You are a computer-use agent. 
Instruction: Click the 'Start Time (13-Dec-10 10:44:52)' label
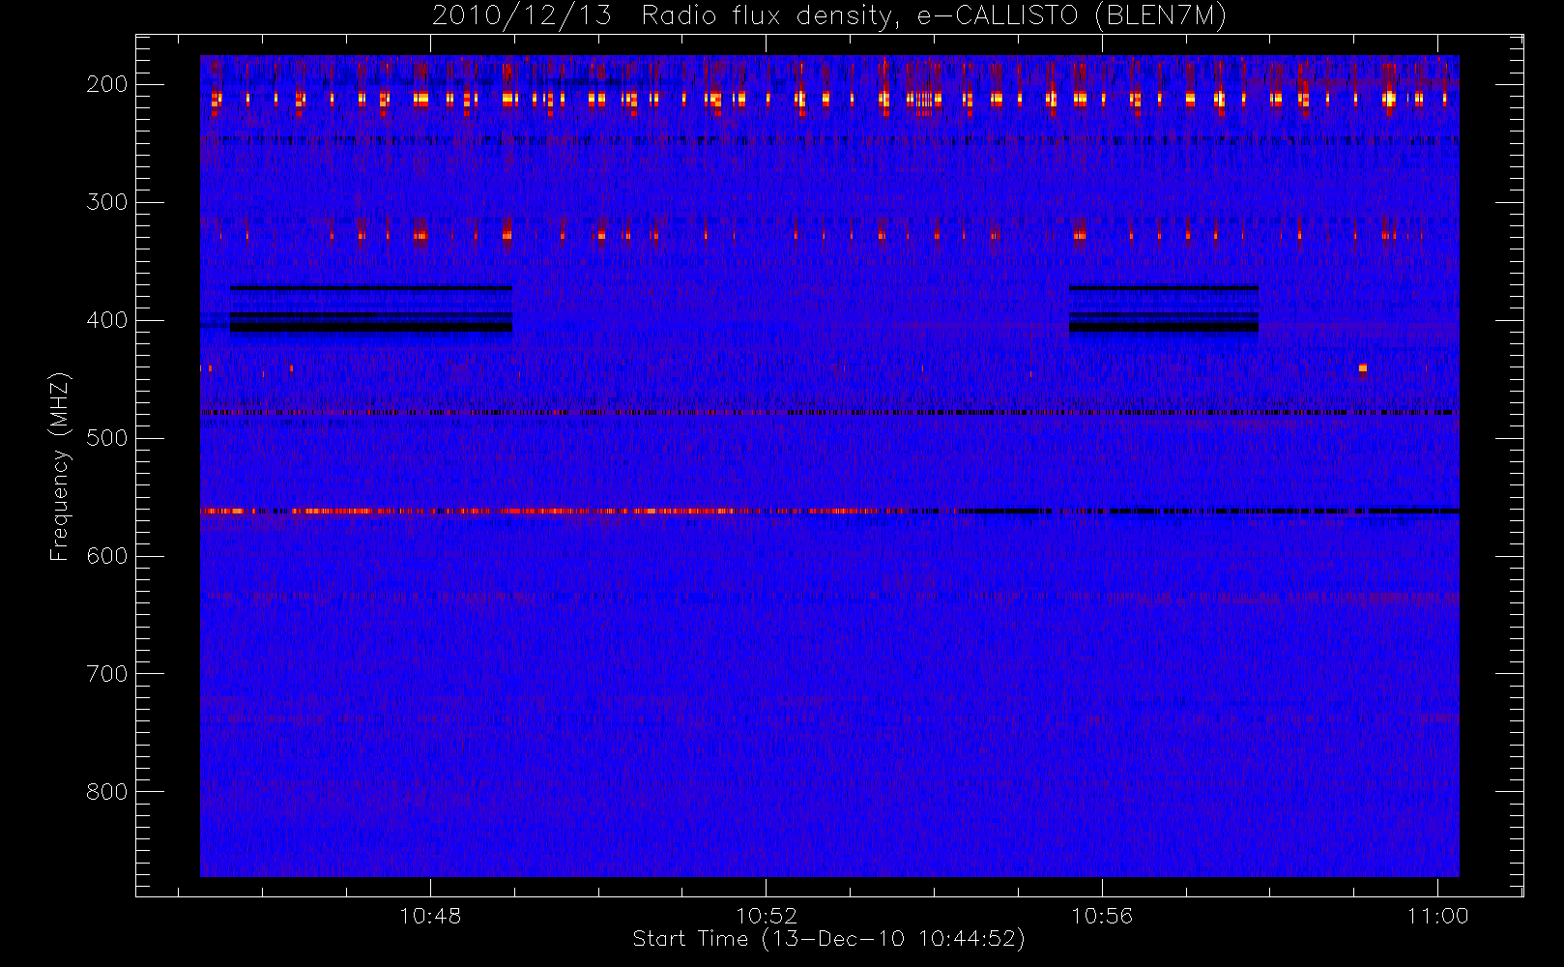[x=828, y=939]
